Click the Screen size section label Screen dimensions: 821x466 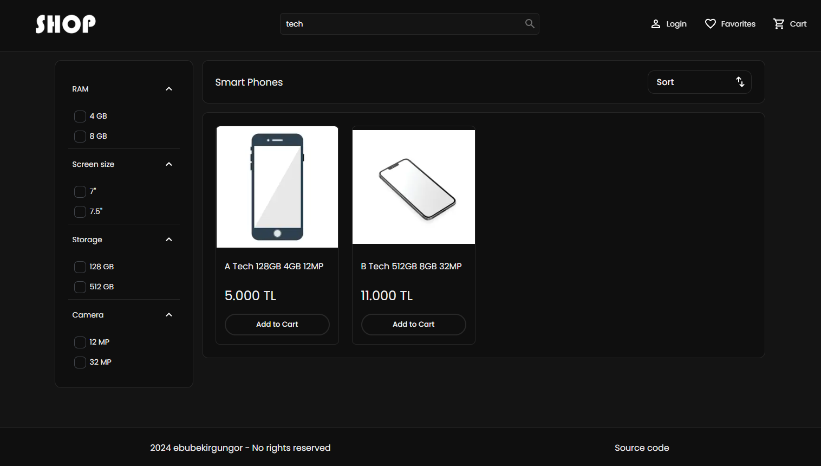(x=93, y=164)
